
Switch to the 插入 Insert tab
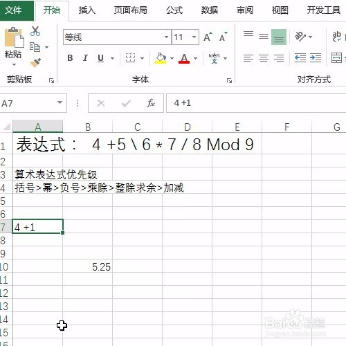pos(87,10)
